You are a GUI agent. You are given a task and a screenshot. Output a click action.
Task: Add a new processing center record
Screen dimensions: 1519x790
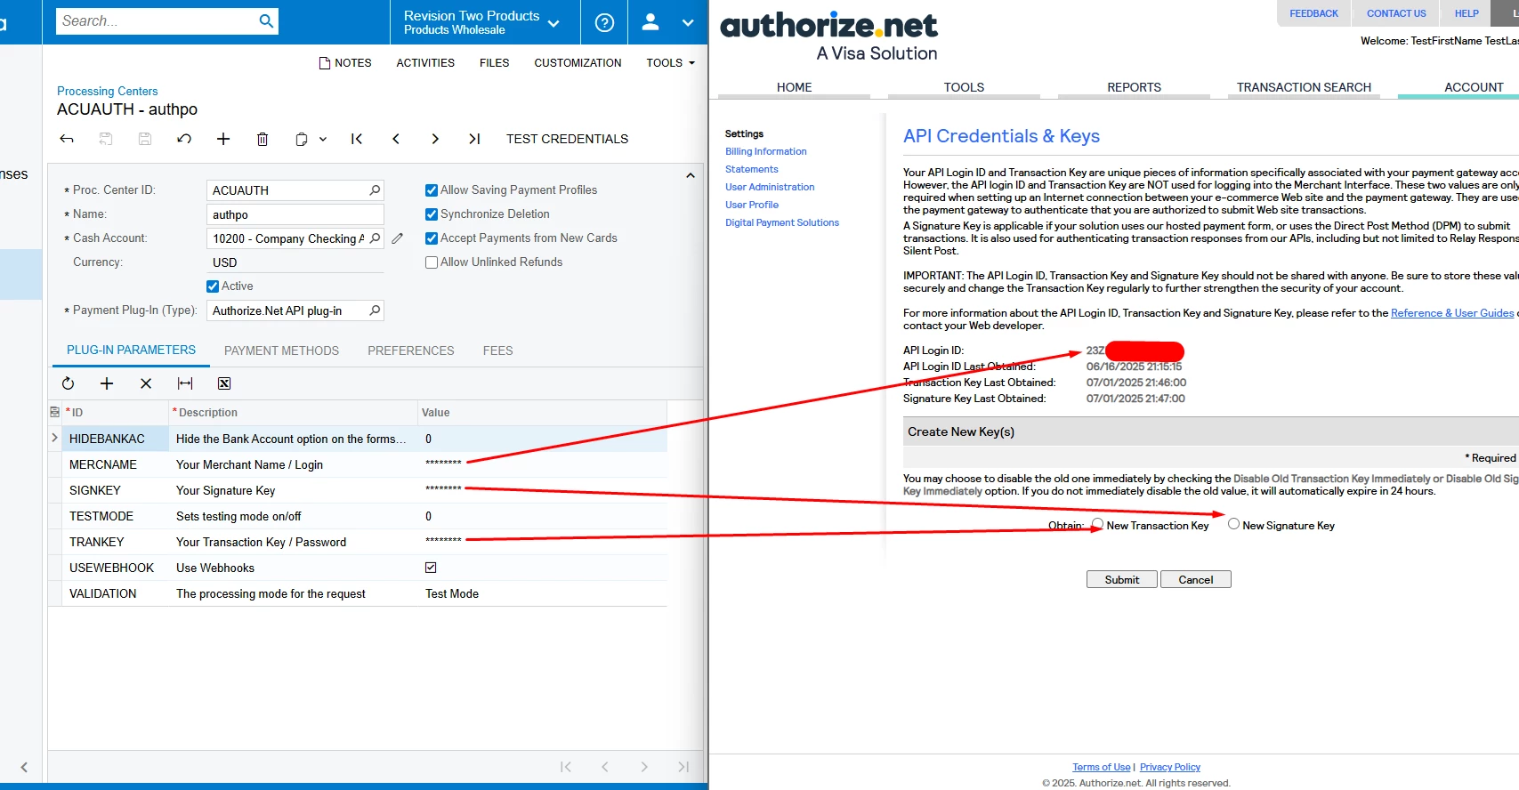coord(223,139)
